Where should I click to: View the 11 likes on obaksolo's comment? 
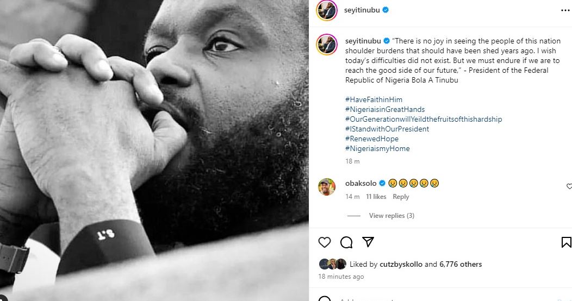376,197
